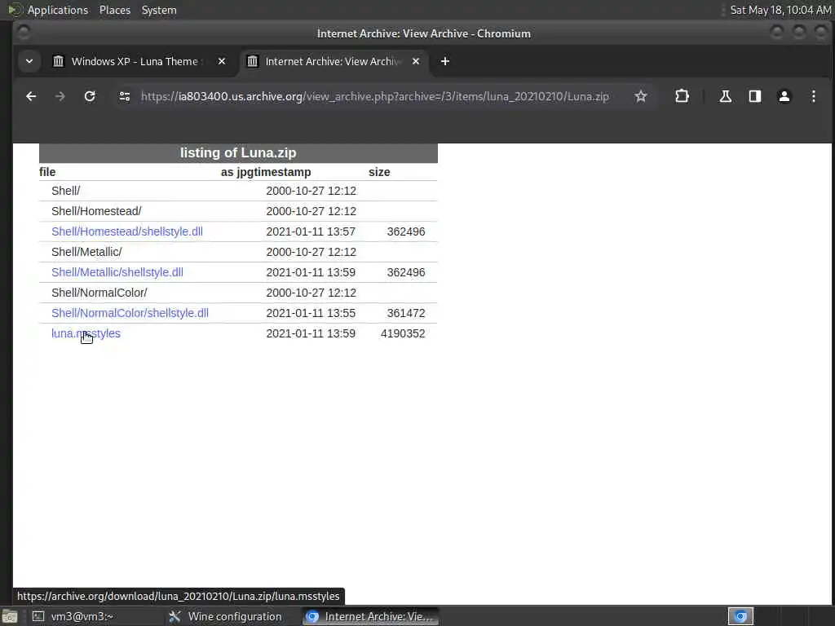The width and height of the screenshot is (835, 626).
Task: Click the Chromium window menu button in title bar
Action: click(x=24, y=33)
